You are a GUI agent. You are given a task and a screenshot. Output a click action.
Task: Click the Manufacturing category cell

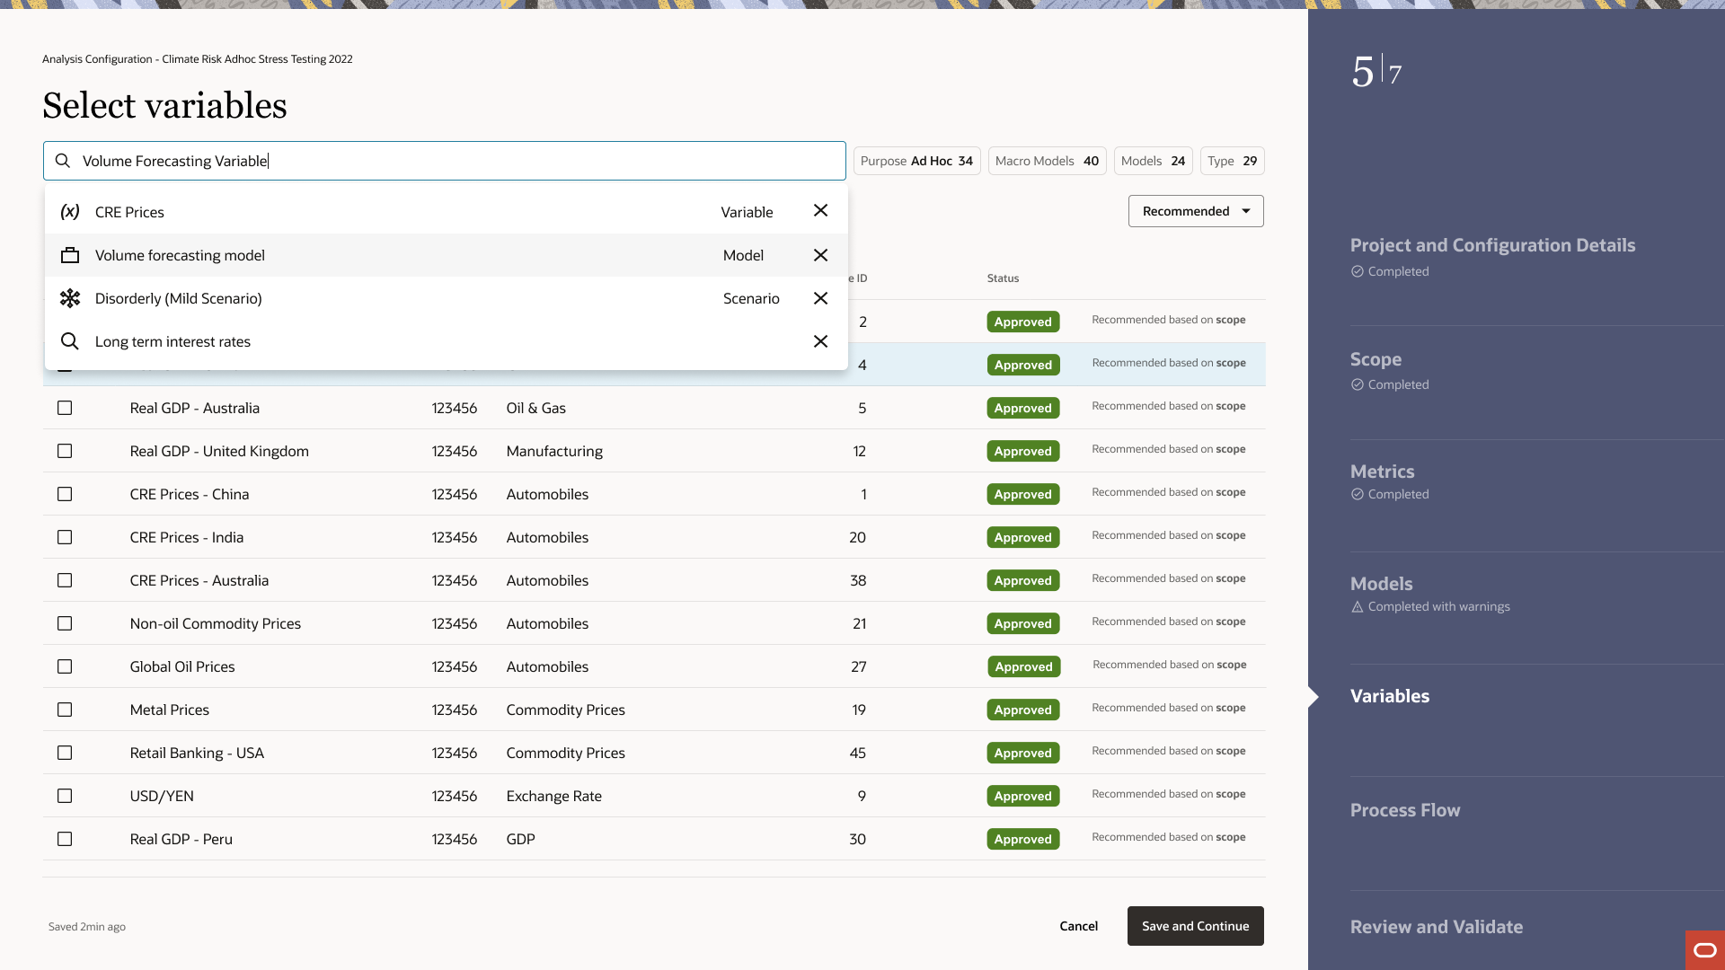[x=554, y=451]
